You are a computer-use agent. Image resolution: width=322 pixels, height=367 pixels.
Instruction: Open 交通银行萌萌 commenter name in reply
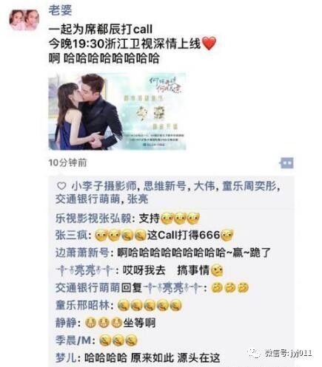(87, 288)
